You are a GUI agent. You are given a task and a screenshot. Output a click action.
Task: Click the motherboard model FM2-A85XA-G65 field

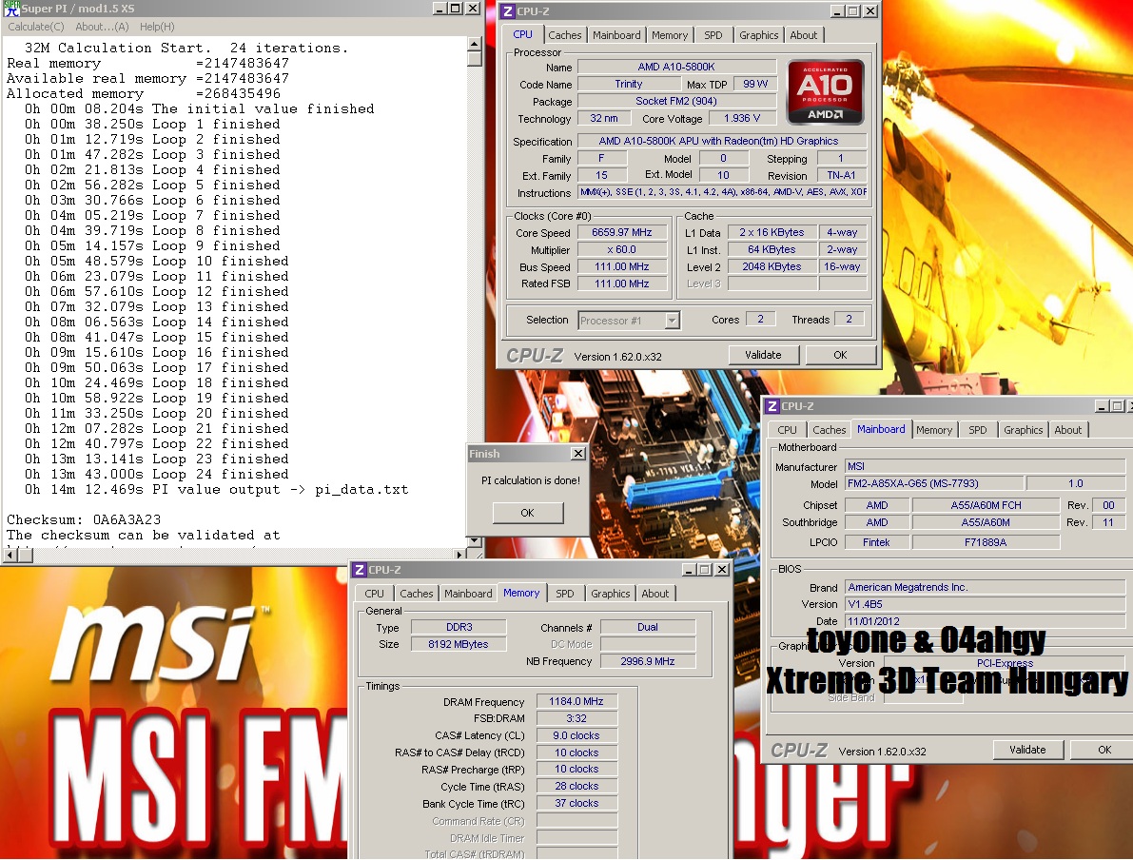tap(933, 483)
